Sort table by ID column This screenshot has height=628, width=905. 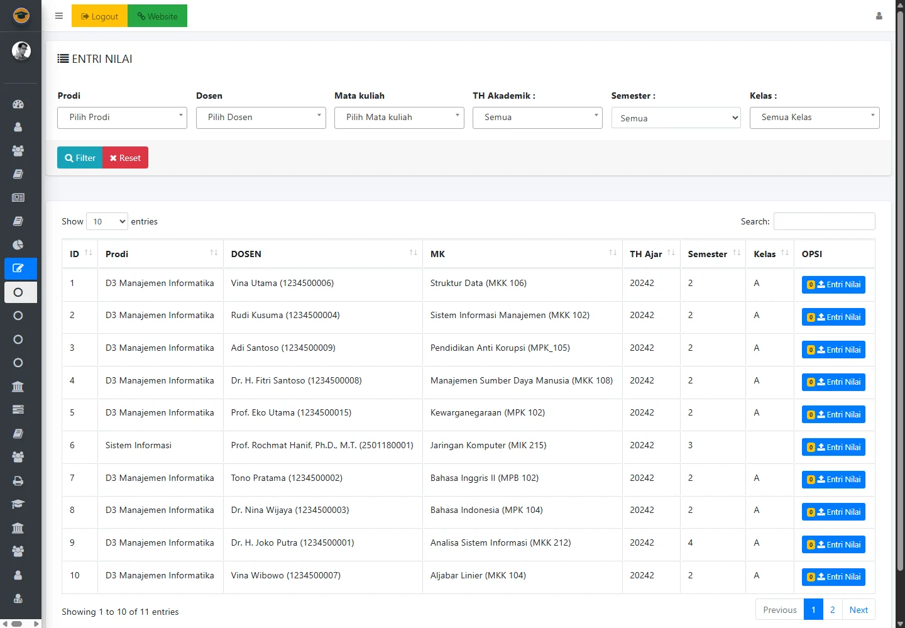(x=80, y=254)
